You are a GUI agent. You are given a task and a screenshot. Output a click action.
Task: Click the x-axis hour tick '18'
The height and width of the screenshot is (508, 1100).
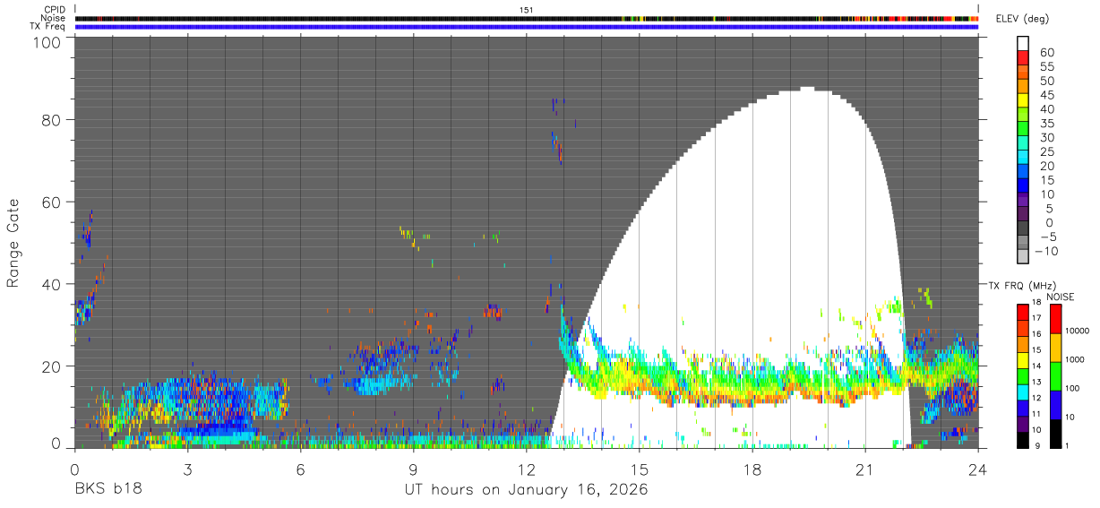coord(752,469)
